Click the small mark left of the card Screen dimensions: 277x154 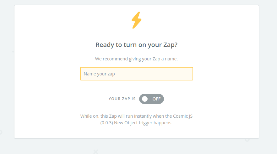tap(13, 51)
